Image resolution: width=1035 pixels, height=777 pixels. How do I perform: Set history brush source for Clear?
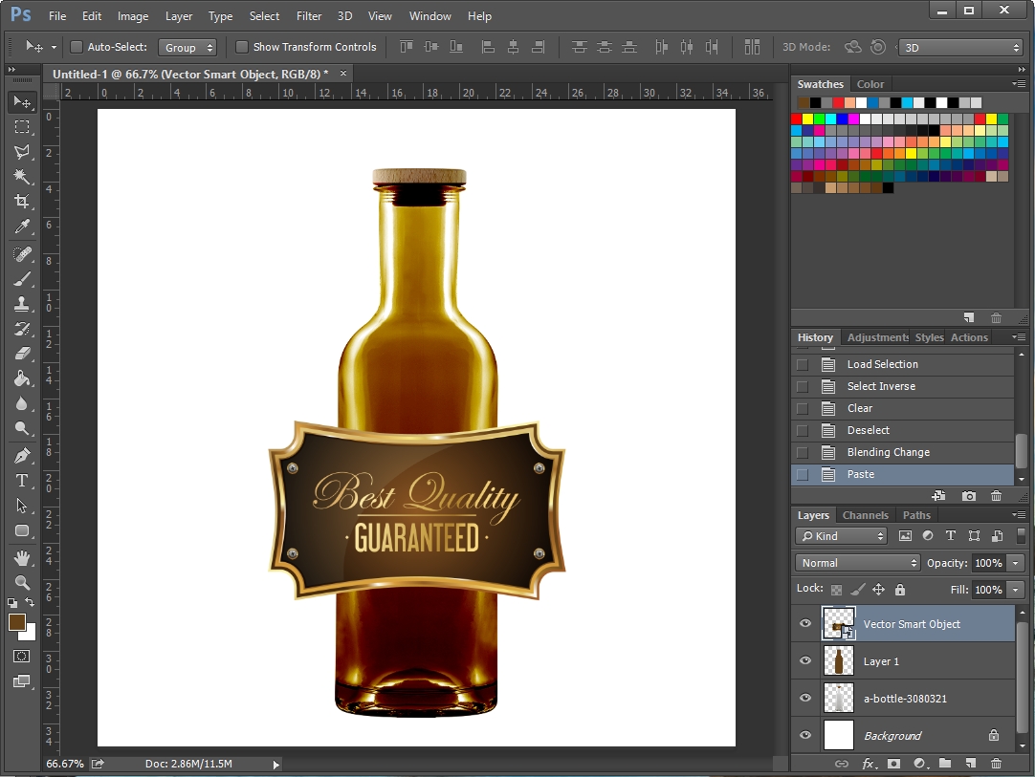click(x=802, y=408)
